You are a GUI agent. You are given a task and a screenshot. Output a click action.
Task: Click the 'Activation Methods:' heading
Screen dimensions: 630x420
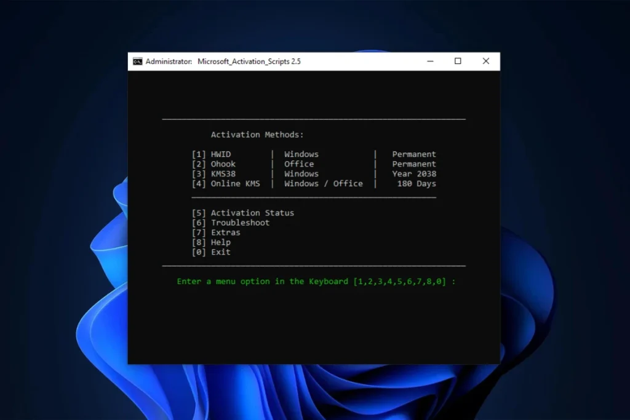coord(257,135)
